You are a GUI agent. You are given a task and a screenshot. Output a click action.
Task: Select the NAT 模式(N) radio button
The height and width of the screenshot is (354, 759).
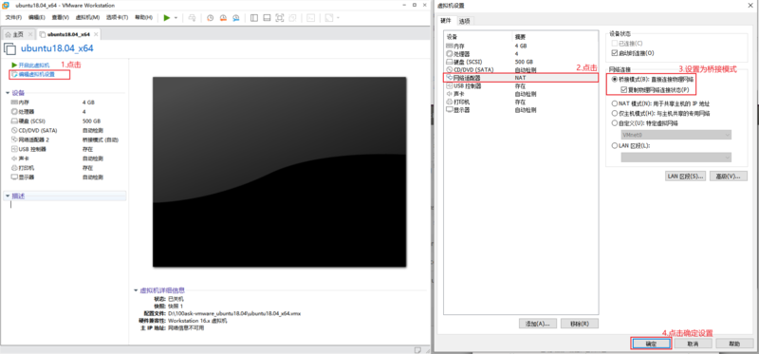[x=615, y=103]
